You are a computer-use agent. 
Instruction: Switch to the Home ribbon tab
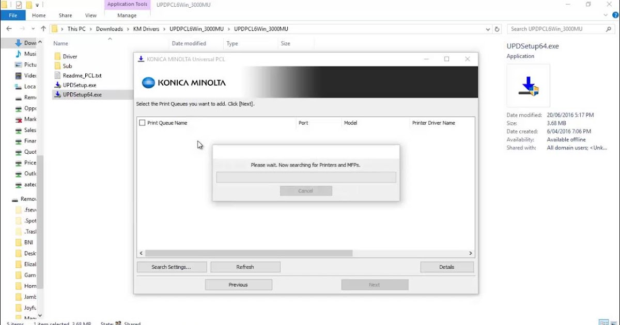39,15
